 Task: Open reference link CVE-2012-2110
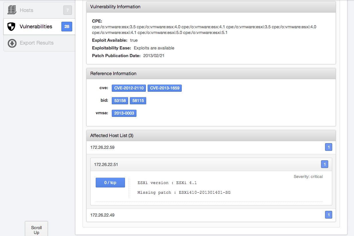point(129,88)
